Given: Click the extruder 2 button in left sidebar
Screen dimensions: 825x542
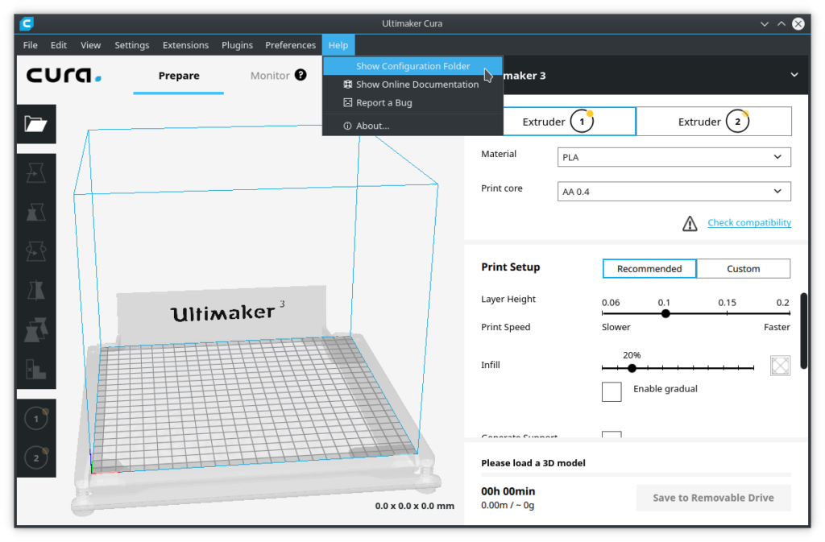Looking at the screenshot, I should pos(36,458).
